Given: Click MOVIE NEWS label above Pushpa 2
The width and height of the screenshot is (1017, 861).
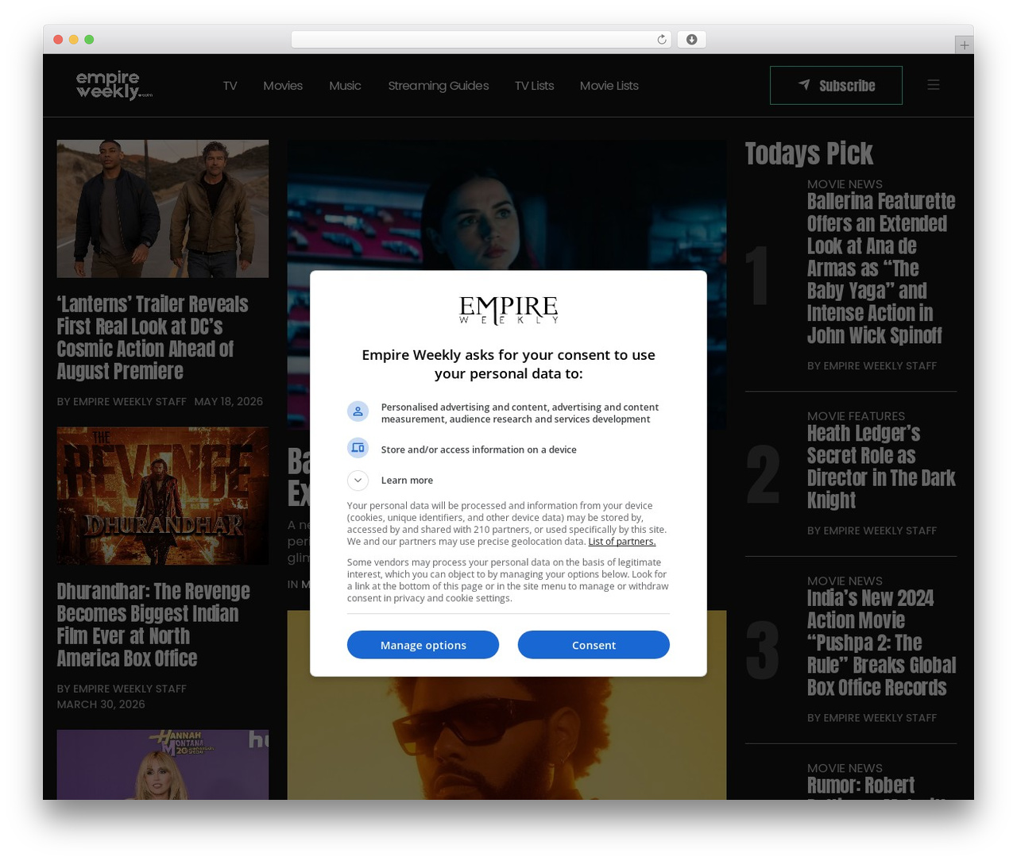Looking at the screenshot, I should 845,581.
